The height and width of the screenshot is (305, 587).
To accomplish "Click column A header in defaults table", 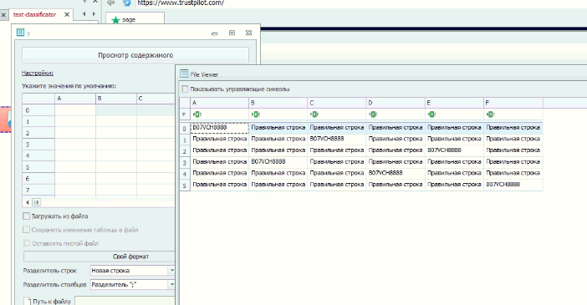I will pos(75,99).
